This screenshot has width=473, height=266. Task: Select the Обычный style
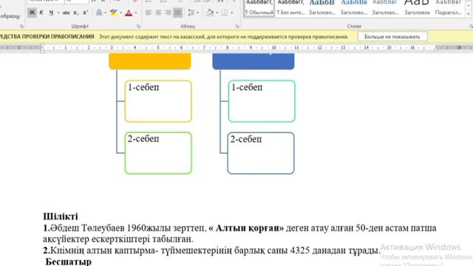point(259,8)
